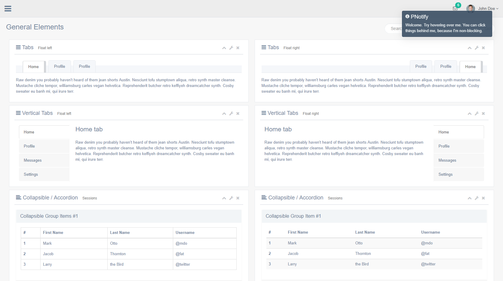Click the Tabs Float right panel list icon

(264, 47)
